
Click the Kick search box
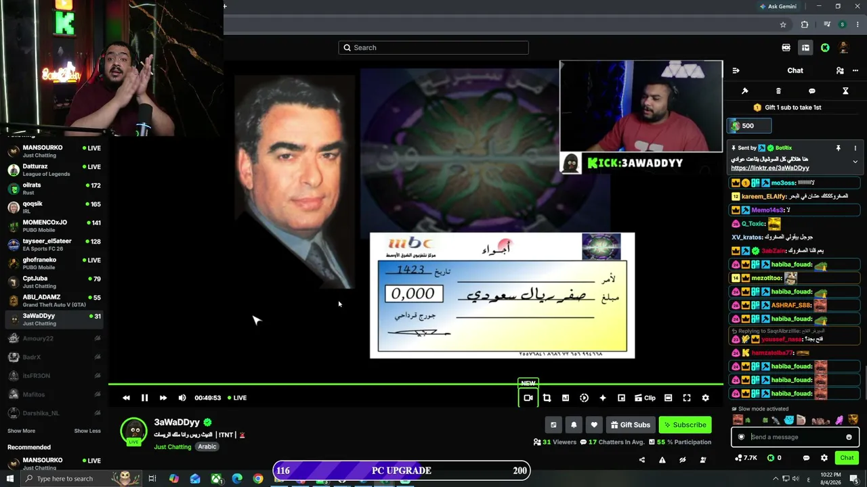(433, 47)
